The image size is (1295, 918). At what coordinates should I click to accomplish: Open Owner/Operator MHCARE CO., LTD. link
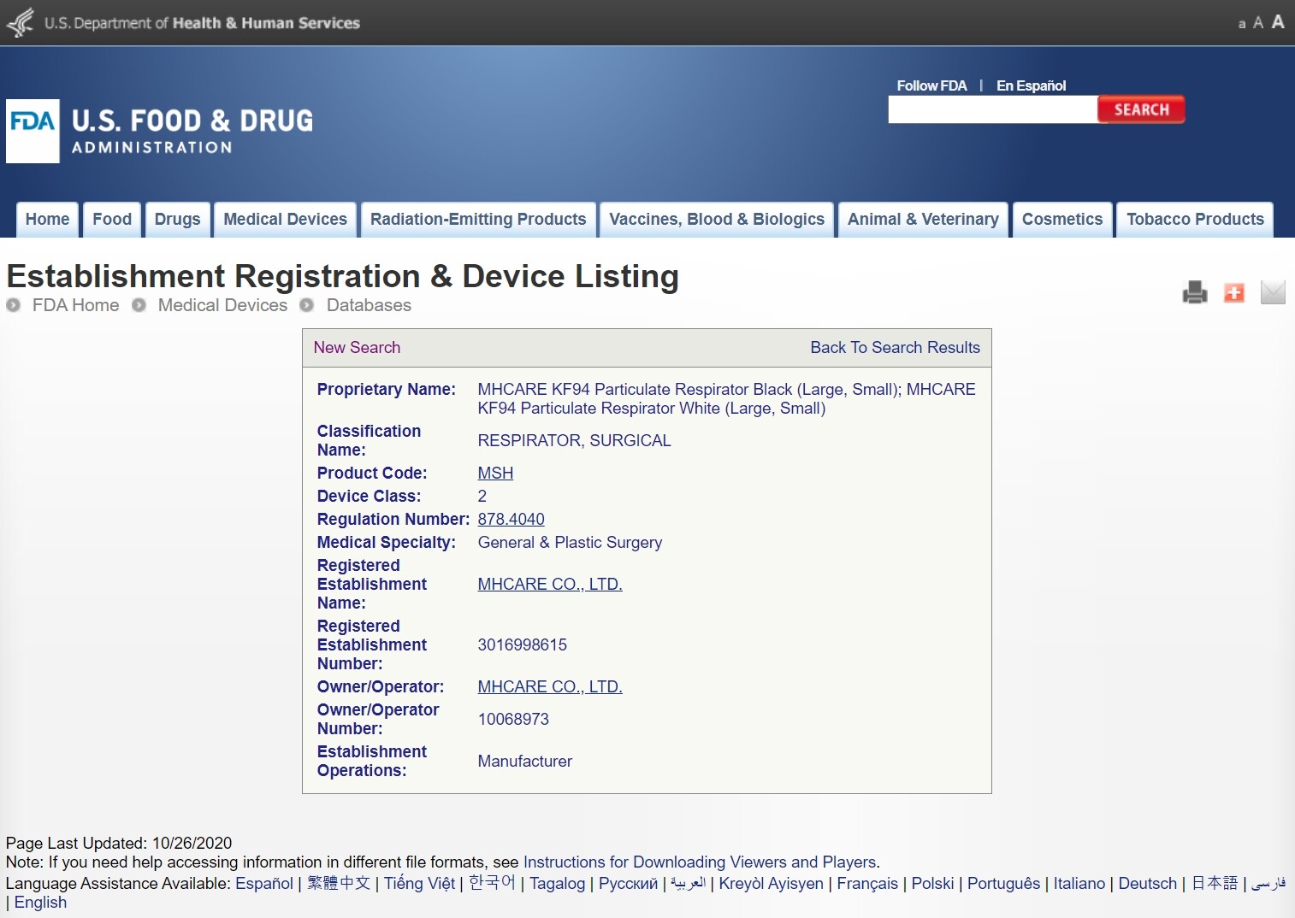550,687
